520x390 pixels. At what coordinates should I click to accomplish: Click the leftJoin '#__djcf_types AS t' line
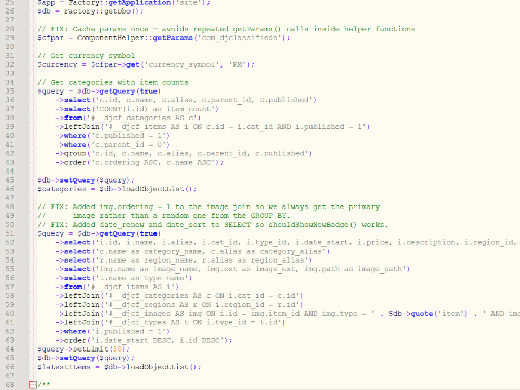point(170,322)
